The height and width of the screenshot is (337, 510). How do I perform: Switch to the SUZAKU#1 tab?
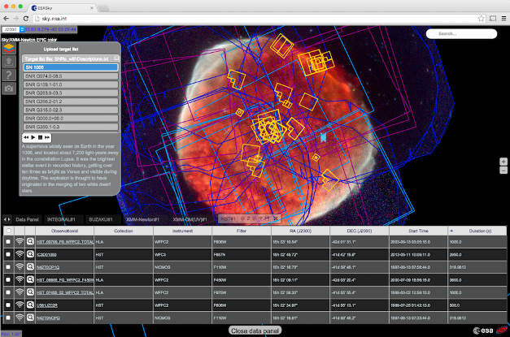pyautogui.click(x=99, y=219)
